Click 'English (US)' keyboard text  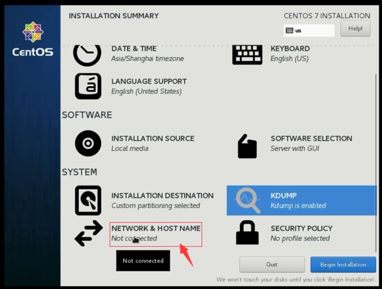click(290, 59)
